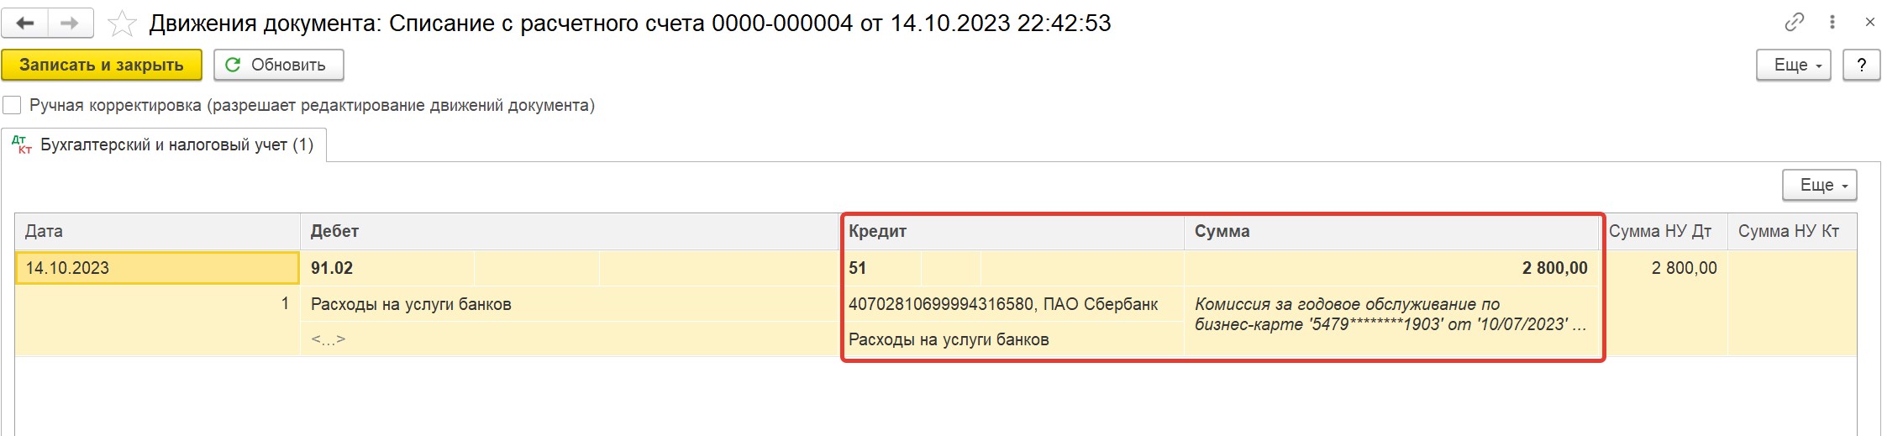Go back with the left arrow button

(x=24, y=24)
